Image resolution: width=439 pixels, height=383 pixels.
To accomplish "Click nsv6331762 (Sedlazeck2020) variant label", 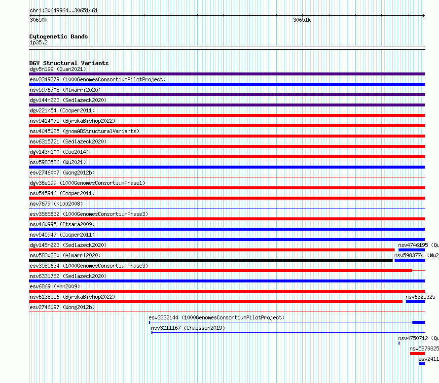I will click(x=68, y=276).
